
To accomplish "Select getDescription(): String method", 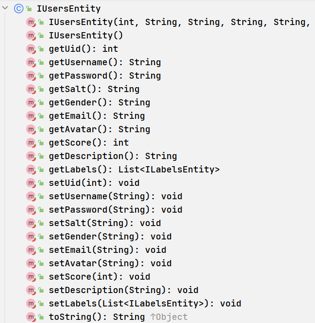I will pos(112,156).
